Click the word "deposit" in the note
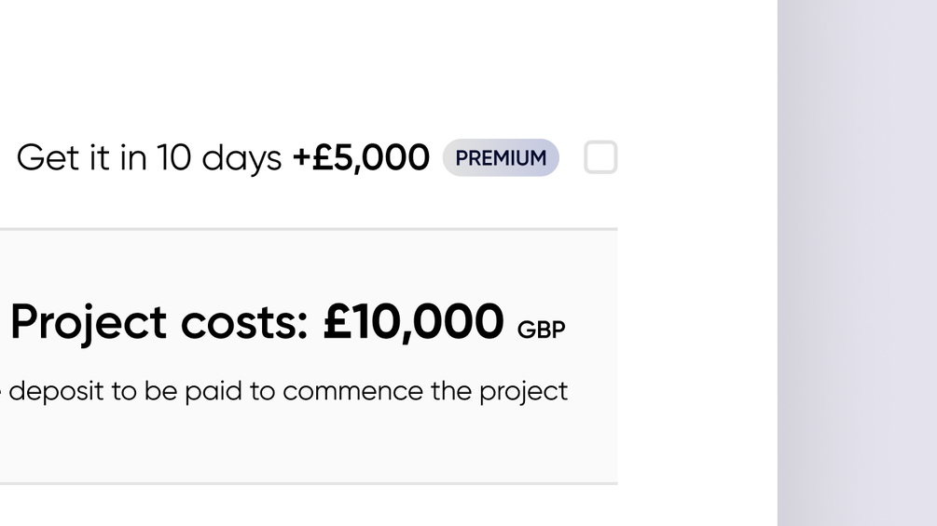 click(57, 392)
